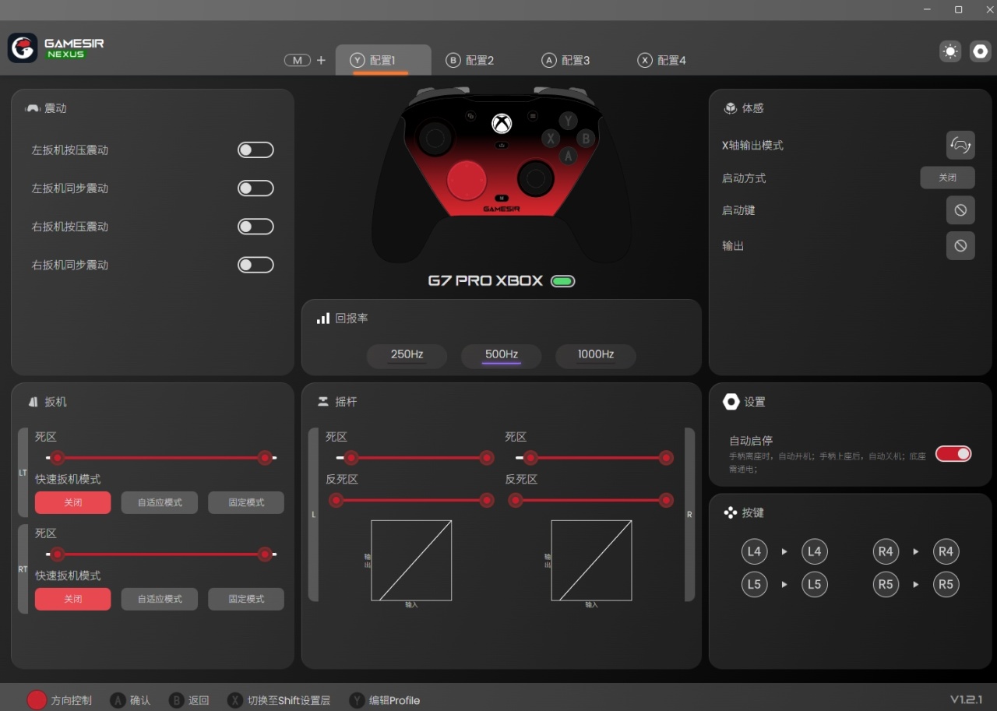Select the 250Hz polling rate
997x711 pixels.
(x=407, y=355)
